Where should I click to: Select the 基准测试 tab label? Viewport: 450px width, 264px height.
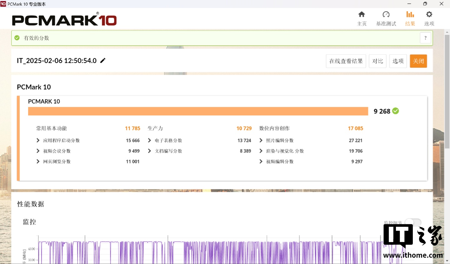pos(386,24)
